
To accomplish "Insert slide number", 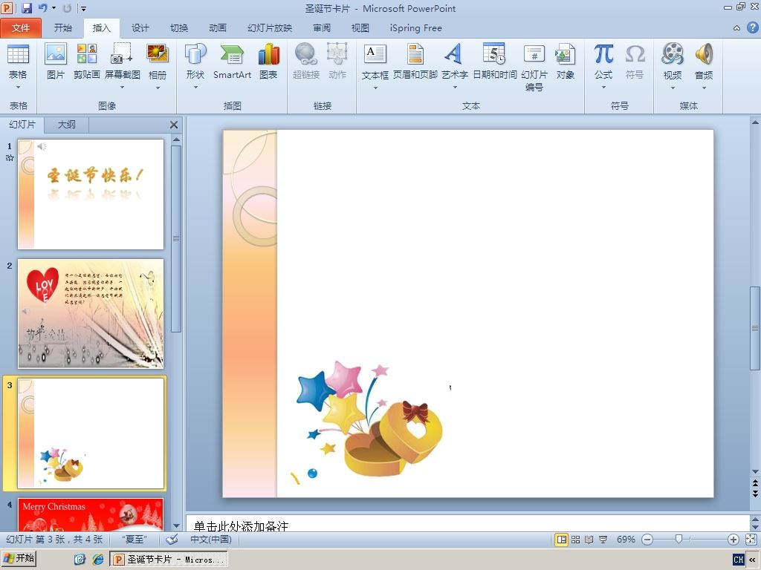I will click(534, 66).
